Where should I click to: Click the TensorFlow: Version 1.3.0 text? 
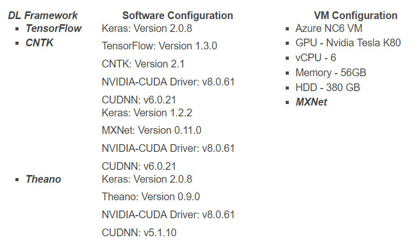coord(160,46)
